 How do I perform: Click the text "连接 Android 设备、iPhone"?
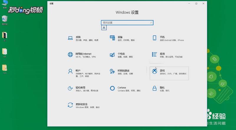click(172, 40)
